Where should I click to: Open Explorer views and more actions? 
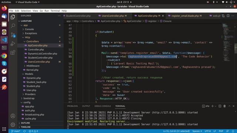(x=59, y=16)
